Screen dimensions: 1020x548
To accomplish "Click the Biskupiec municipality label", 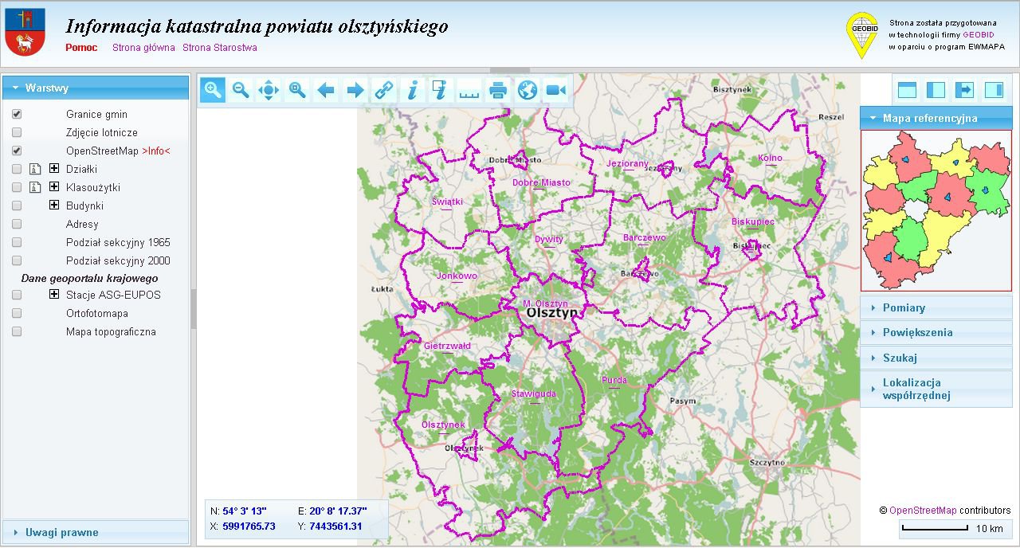I will point(752,222).
